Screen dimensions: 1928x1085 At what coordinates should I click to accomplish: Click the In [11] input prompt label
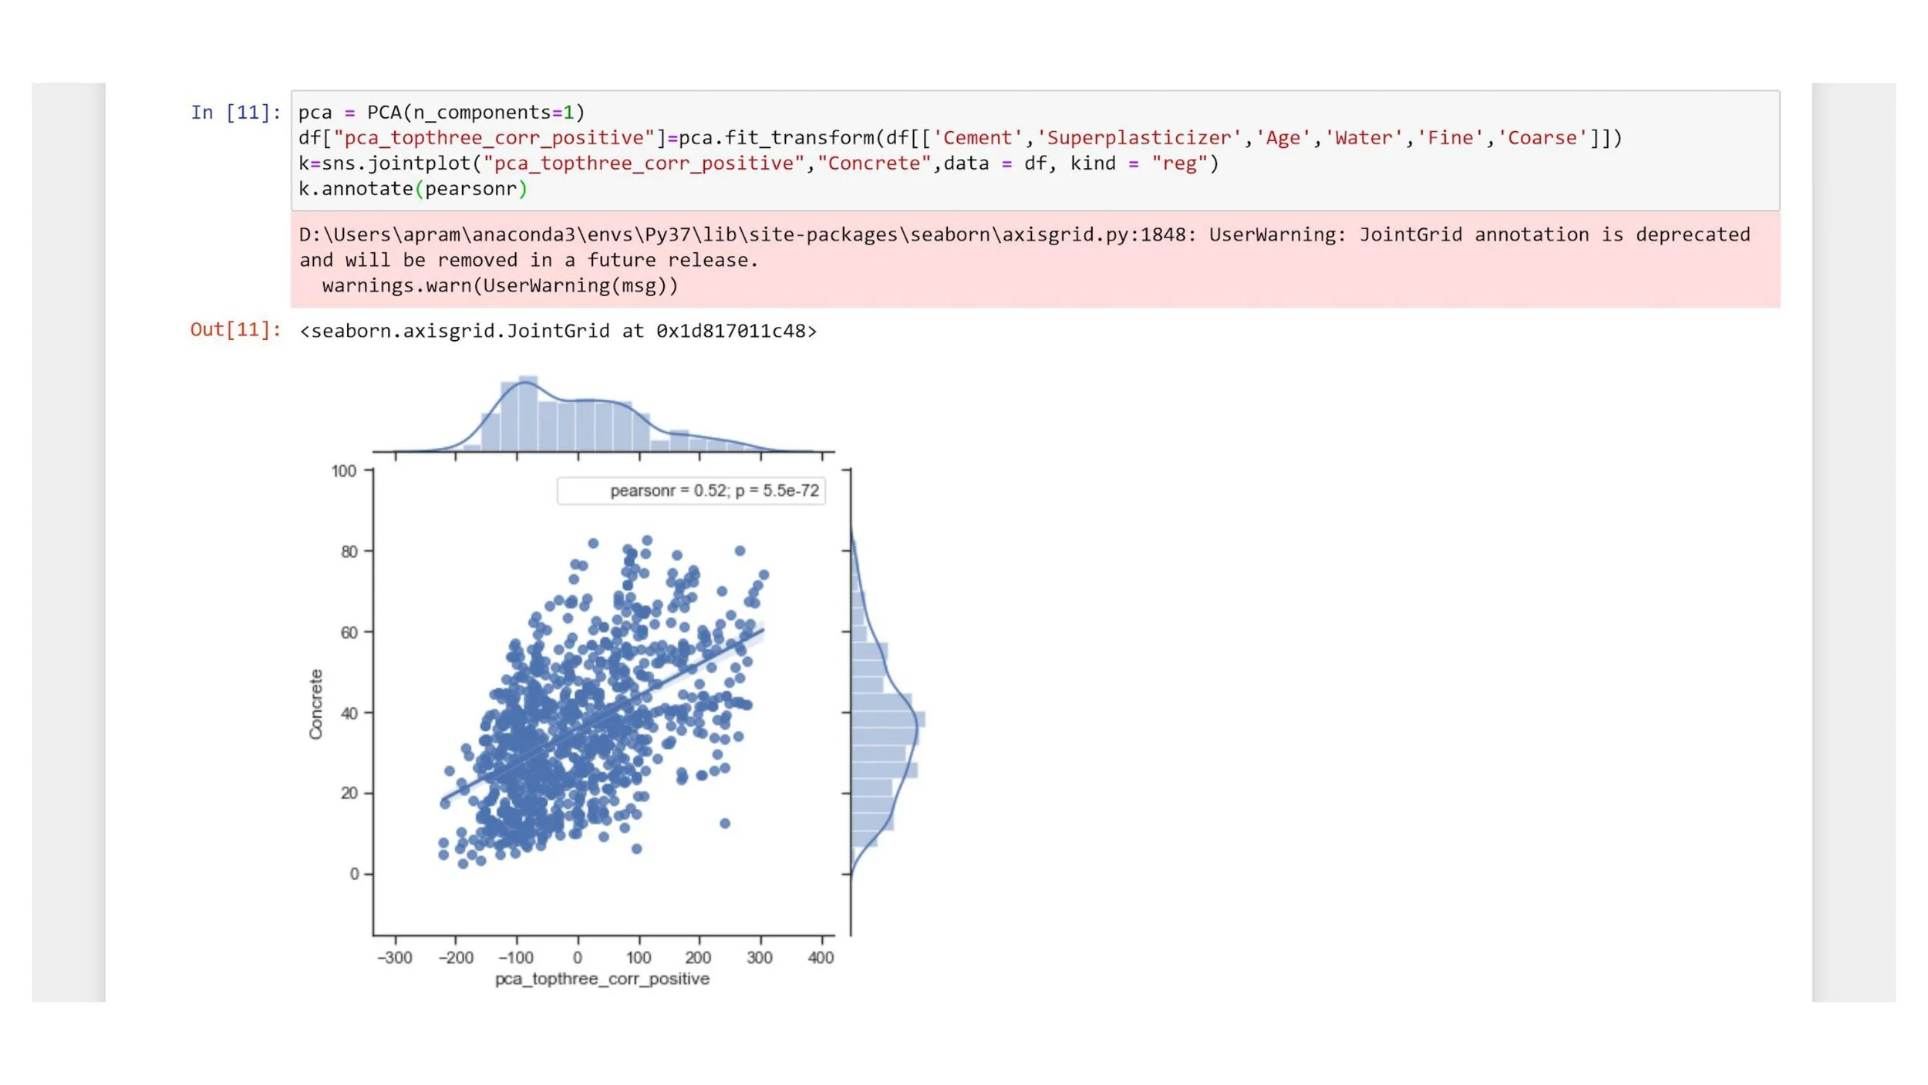(235, 113)
